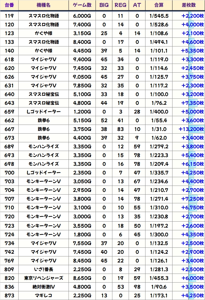Screen dimensions: 205x300
Task: Click the 差枚数 column header
Action: (x=188, y=5)
